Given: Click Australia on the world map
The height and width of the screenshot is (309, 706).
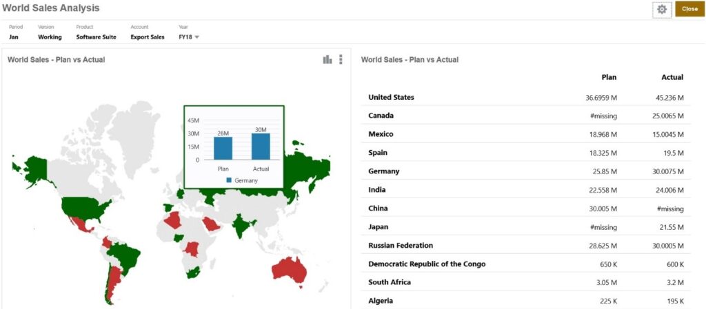Looking at the screenshot, I should [289, 270].
